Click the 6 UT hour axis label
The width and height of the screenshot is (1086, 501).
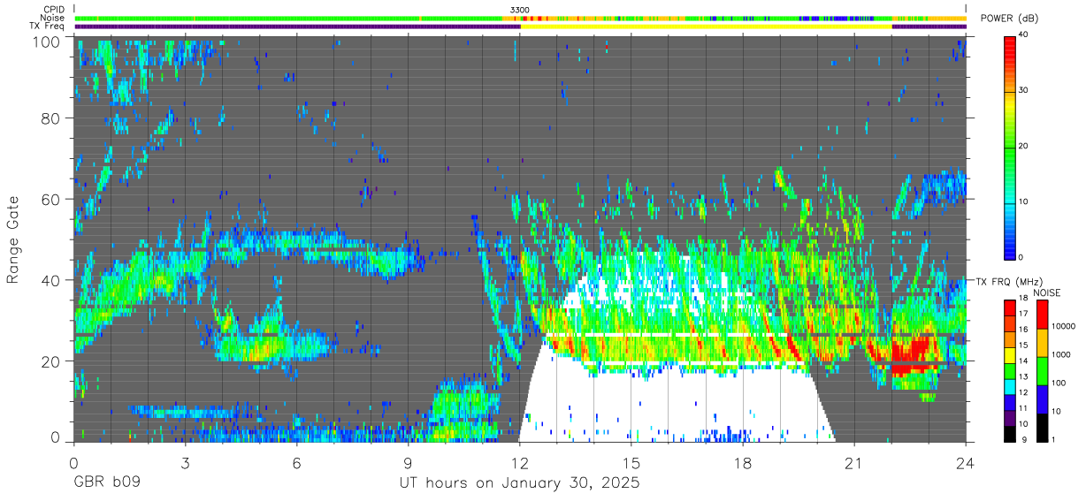(x=296, y=464)
